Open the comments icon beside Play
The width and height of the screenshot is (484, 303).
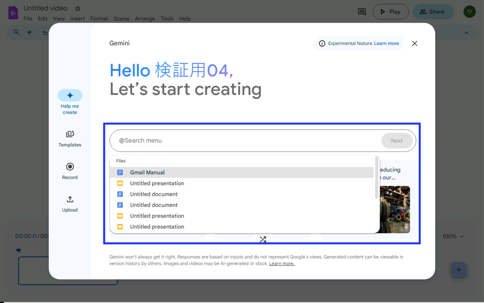(x=362, y=12)
